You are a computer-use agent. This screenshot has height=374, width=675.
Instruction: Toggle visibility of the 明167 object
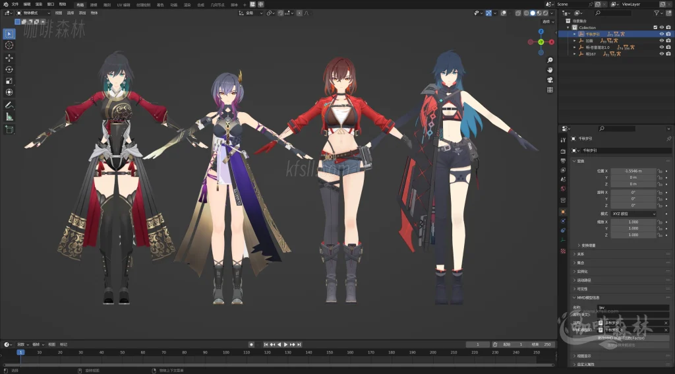point(661,53)
